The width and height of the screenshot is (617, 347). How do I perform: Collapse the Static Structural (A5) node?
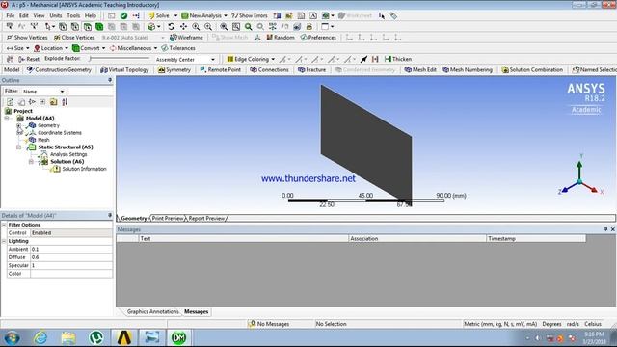(x=18, y=147)
